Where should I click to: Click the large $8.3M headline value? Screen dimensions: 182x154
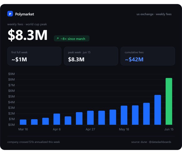[x=28, y=35]
